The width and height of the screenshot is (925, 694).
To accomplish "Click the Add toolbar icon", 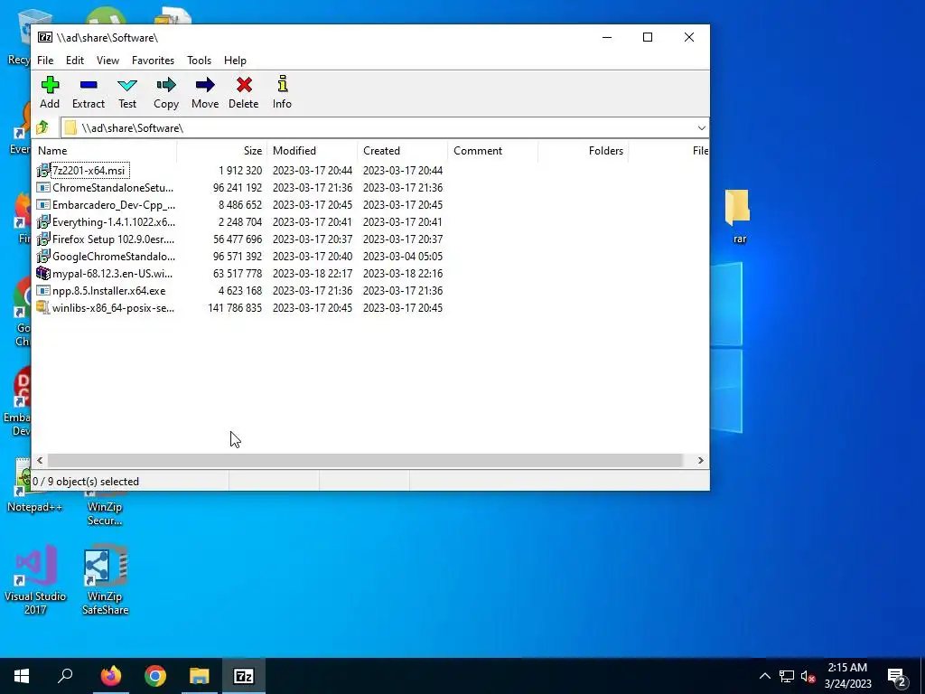I will pos(50,85).
